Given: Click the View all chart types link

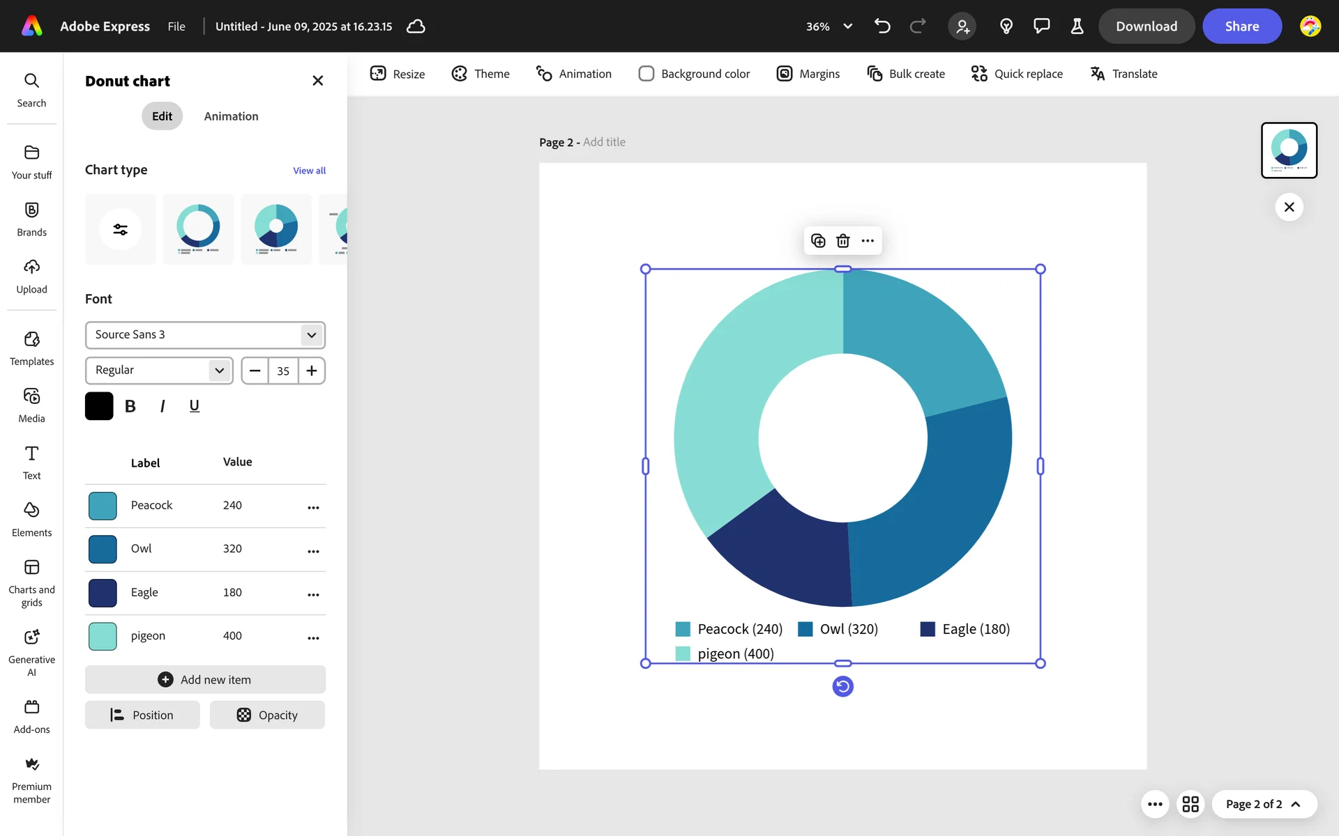Looking at the screenshot, I should [x=309, y=171].
